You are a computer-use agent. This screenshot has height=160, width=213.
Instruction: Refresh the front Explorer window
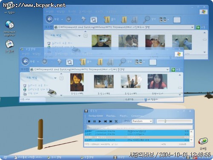click(69, 62)
